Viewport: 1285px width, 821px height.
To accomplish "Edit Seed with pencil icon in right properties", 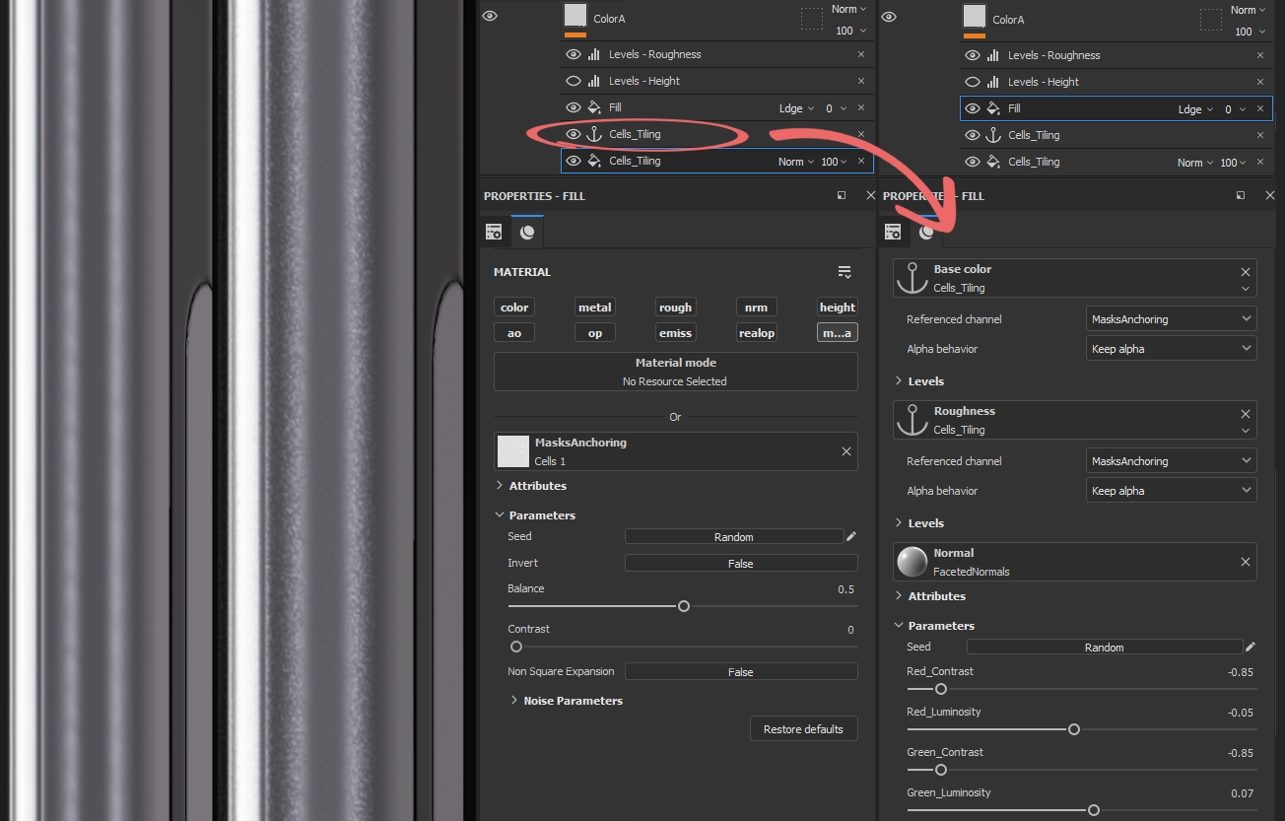I will pyautogui.click(x=1251, y=647).
